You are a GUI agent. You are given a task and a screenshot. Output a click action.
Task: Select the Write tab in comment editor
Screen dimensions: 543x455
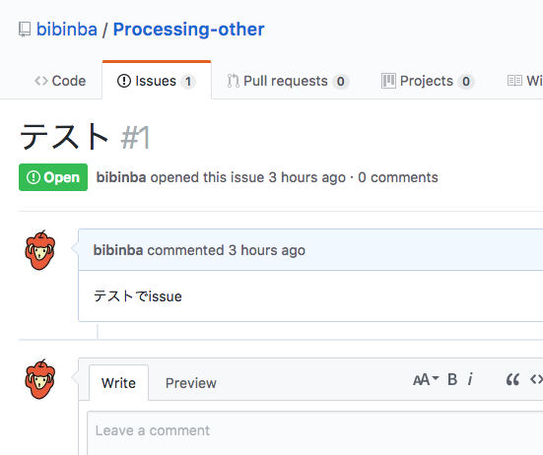pos(118,383)
